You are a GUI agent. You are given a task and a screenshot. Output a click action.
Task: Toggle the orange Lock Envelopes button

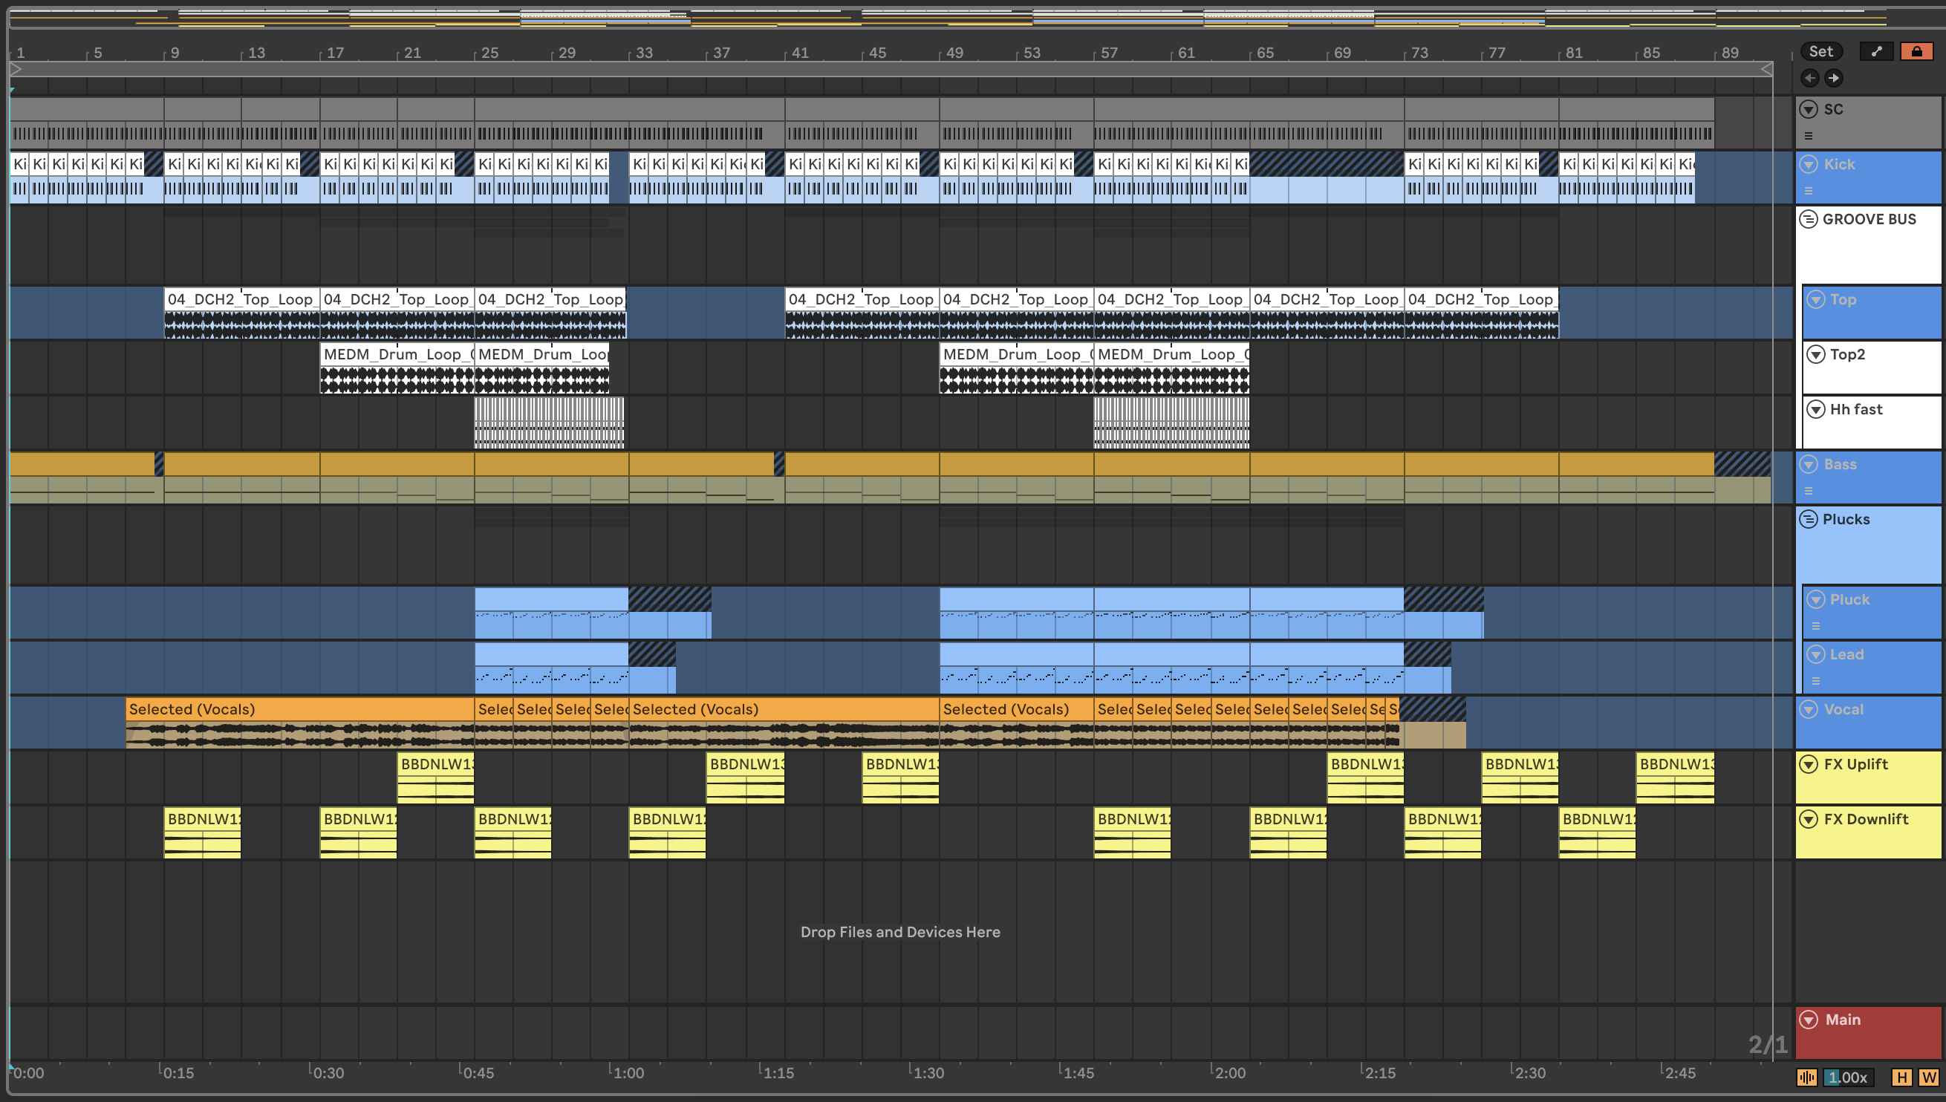click(x=1916, y=51)
